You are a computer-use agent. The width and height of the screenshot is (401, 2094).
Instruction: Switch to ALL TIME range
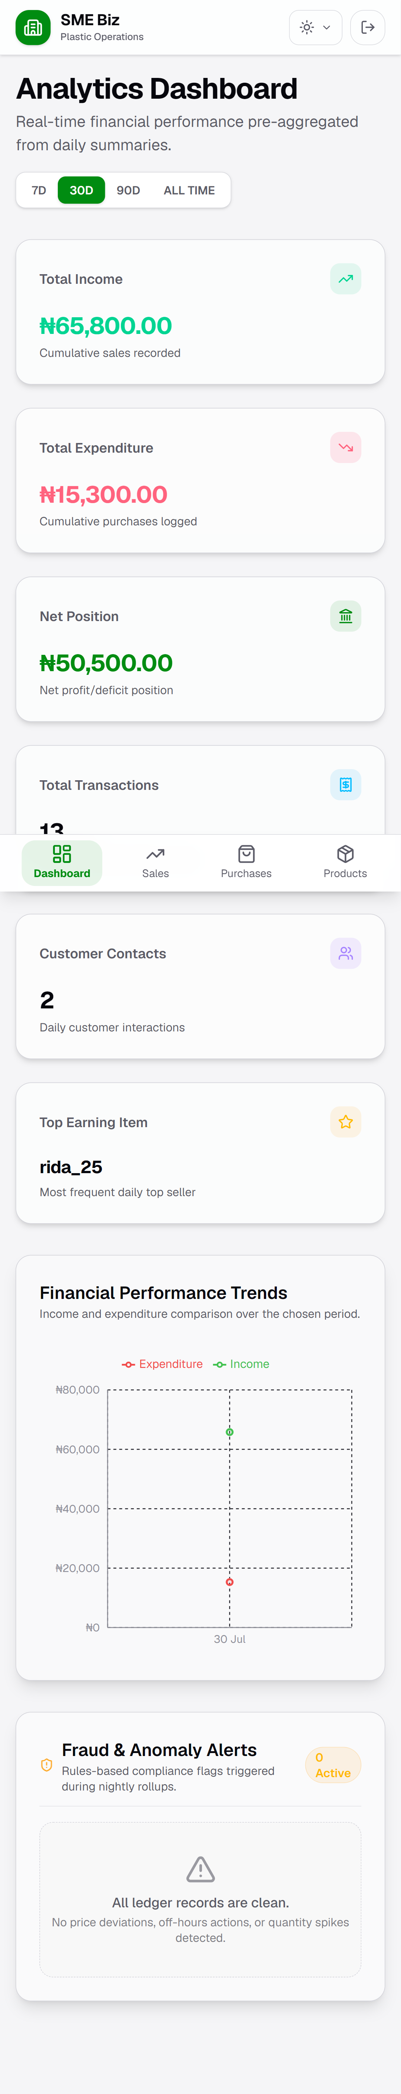click(x=189, y=190)
